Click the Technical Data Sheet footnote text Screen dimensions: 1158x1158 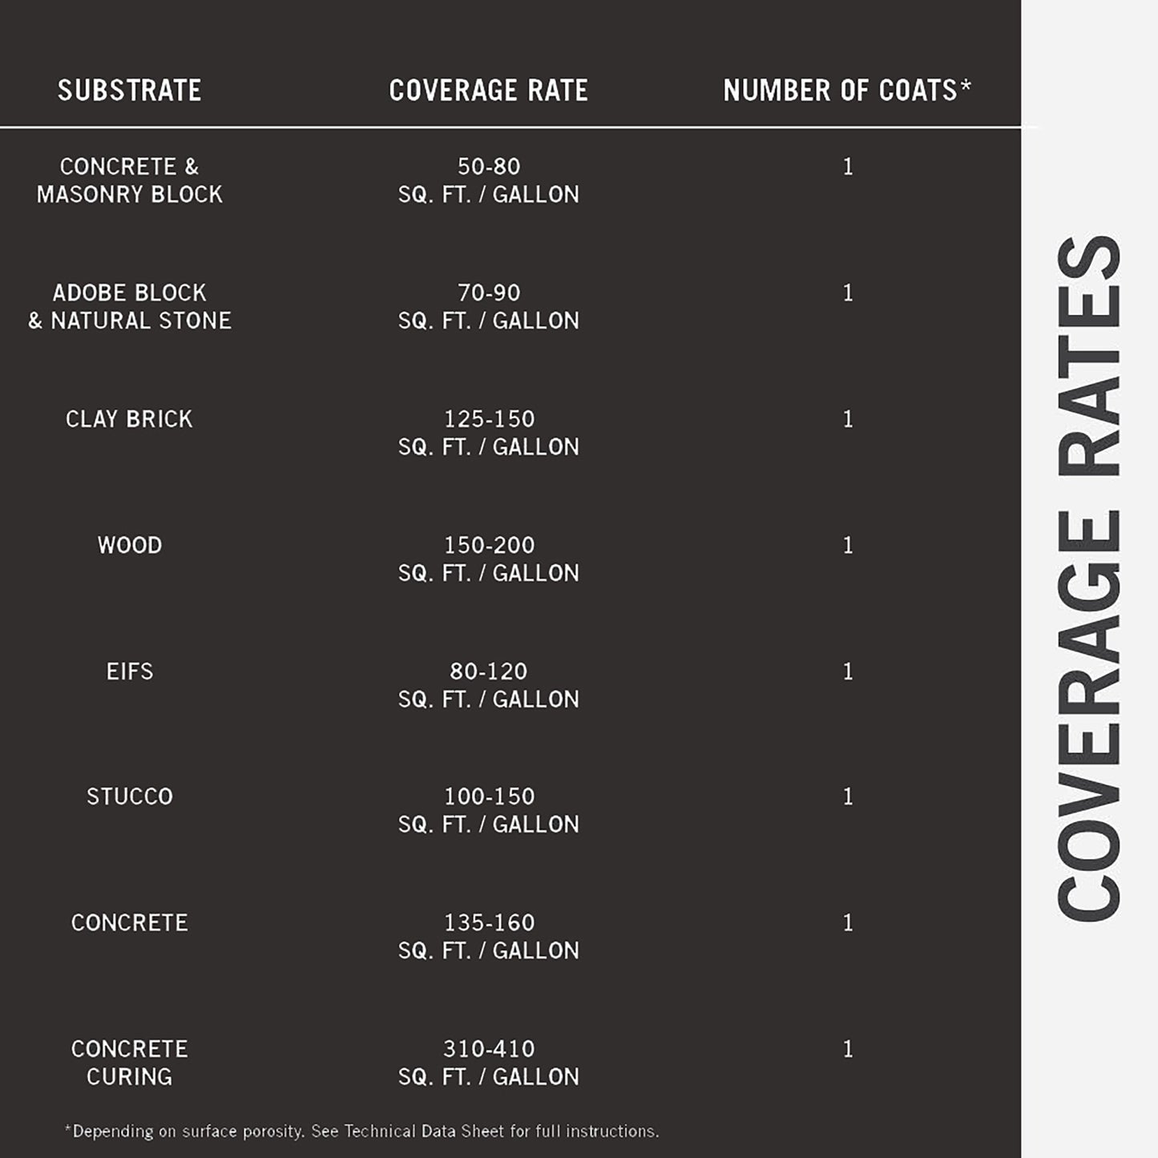click(x=361, y=1132)
